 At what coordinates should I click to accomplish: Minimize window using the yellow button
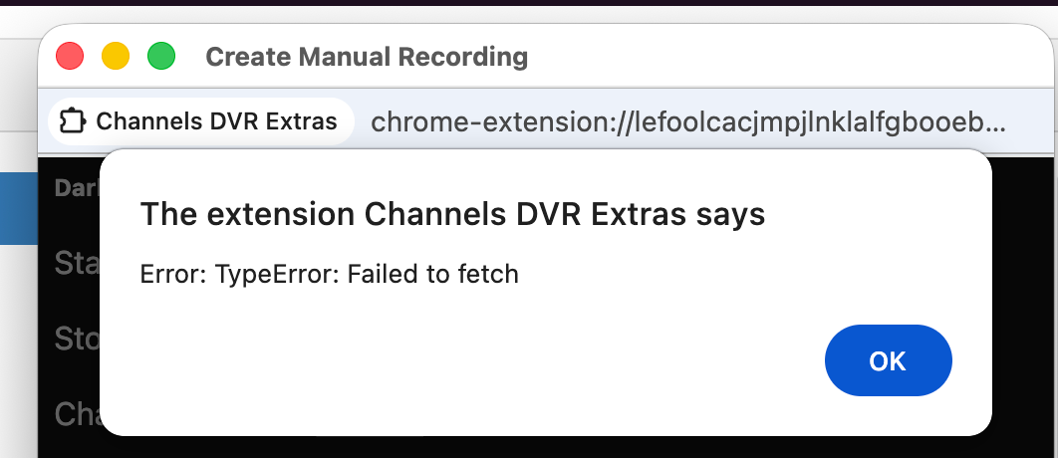tap(116, 57)
